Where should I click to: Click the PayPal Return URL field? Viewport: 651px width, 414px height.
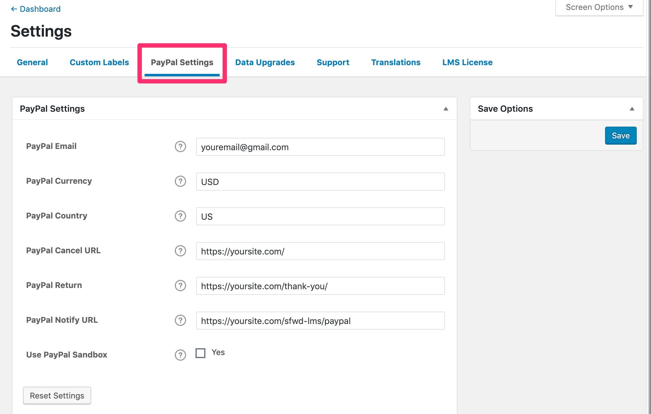point(320,286)
